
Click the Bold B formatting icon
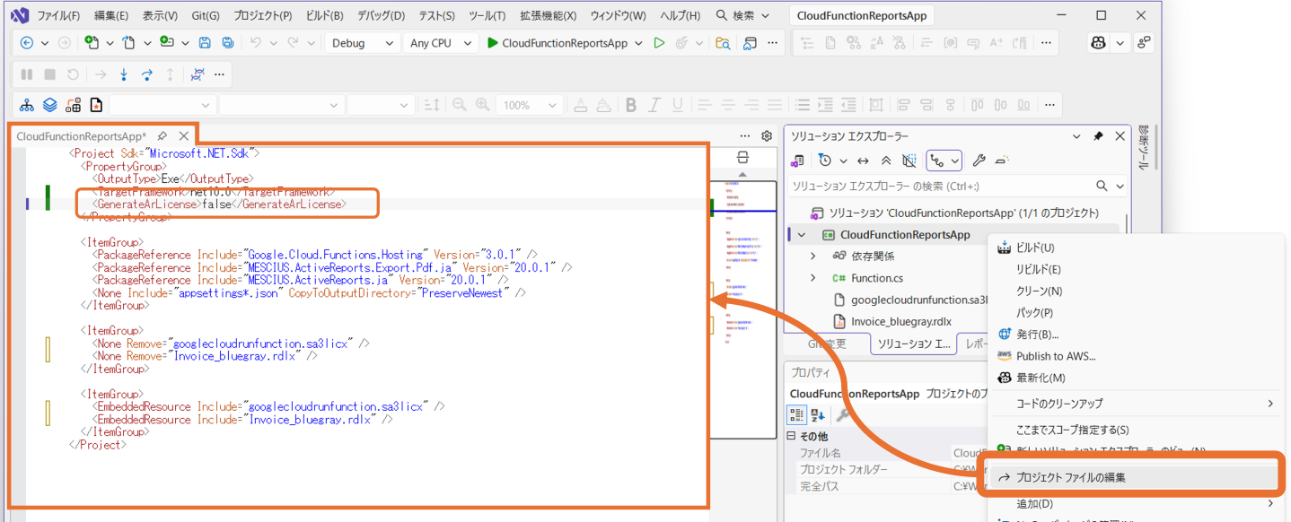pos(631,105)
